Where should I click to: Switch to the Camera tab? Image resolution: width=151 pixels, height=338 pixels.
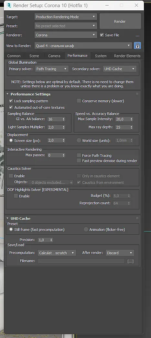click(54, 56)
